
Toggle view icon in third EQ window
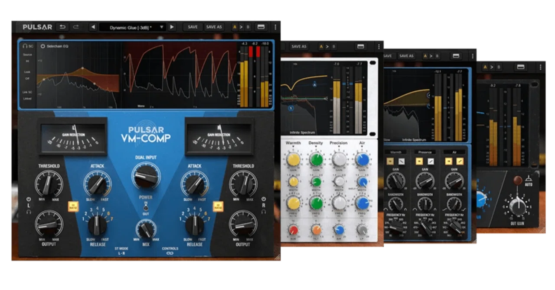[x=456, y=56]
